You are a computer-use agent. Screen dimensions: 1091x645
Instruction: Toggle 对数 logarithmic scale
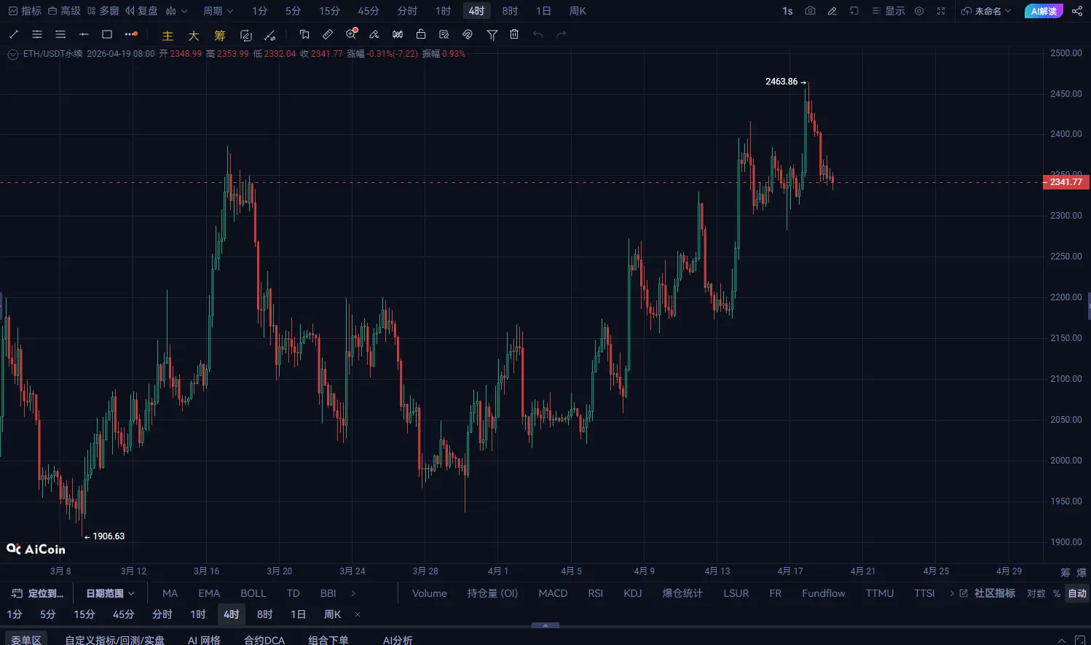tap(1036, 593)
